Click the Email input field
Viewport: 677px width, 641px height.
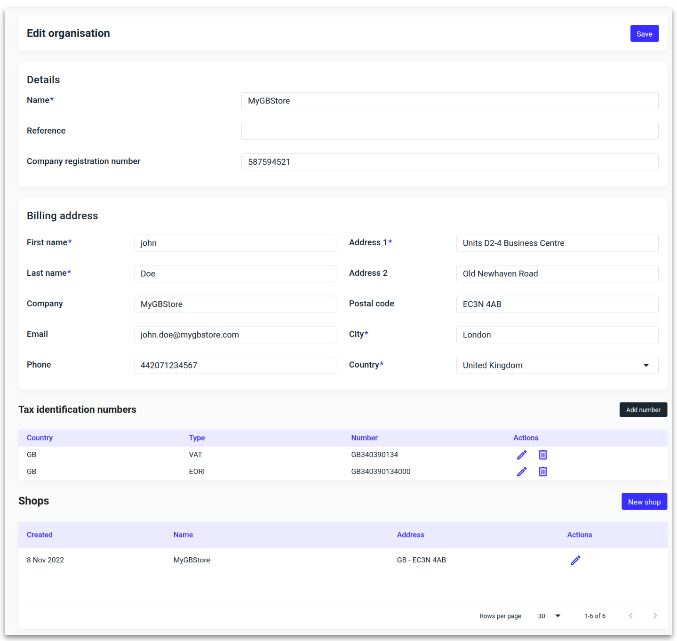(x=235, y=335)
